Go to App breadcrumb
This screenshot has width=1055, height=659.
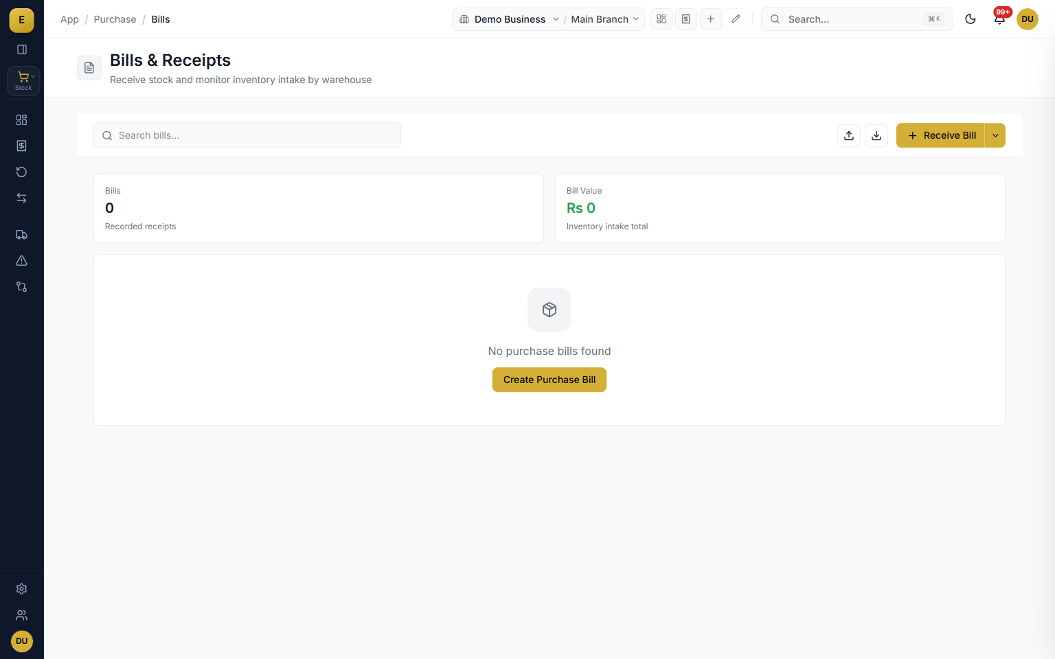pos(69,19)
